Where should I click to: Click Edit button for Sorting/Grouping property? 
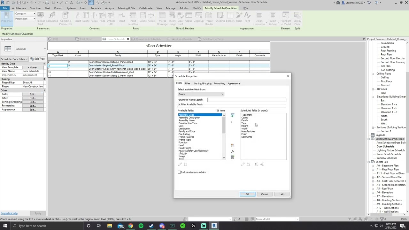click(33, 102)
